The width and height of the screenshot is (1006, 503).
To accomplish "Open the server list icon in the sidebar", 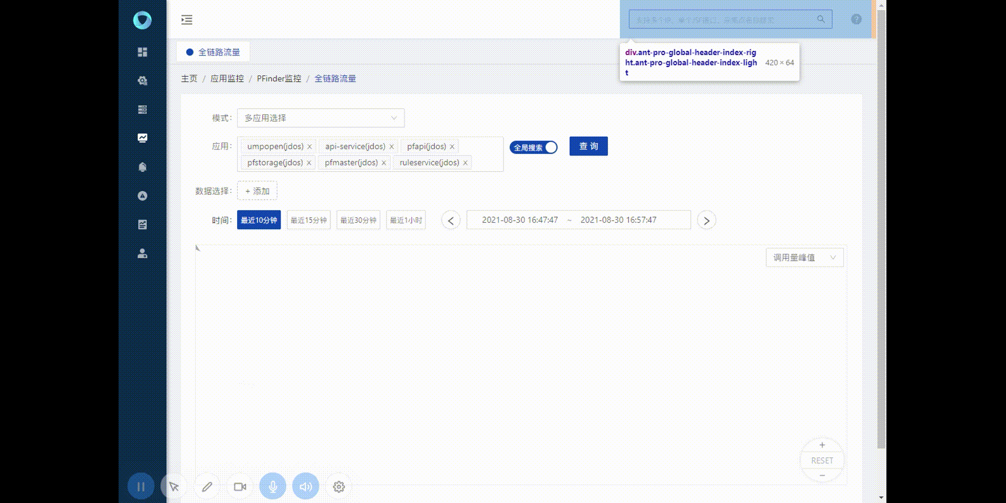I will click(142, 110).
